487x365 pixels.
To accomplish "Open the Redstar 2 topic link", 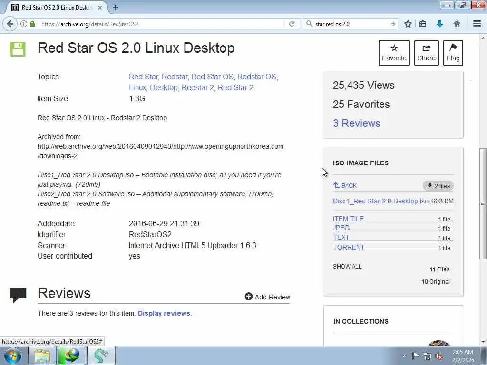I will pos(197,87).
